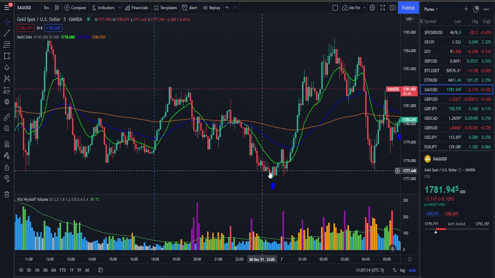Open indicator Templates menu
The width and height of the screenshot is (495, 278).
pos(165,8)
